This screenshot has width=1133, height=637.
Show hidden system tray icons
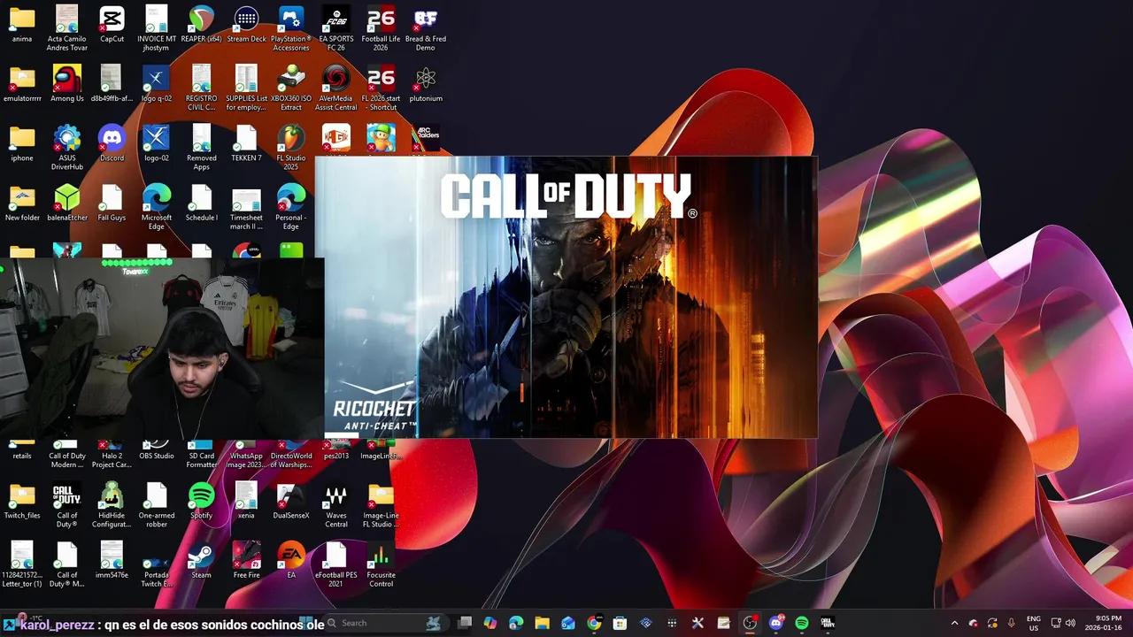pyautogui.click(x=954, y=623)
